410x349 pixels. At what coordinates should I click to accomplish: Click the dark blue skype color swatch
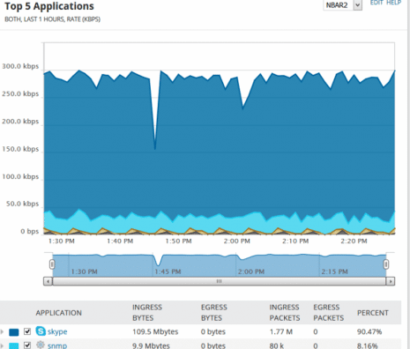tap(14, 332)
